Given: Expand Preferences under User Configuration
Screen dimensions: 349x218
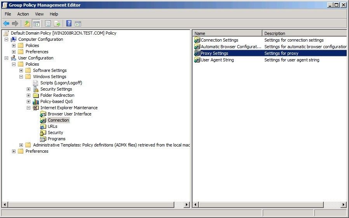Looking at the screenshot, I should pyautogui.click(x=14, y=151).
